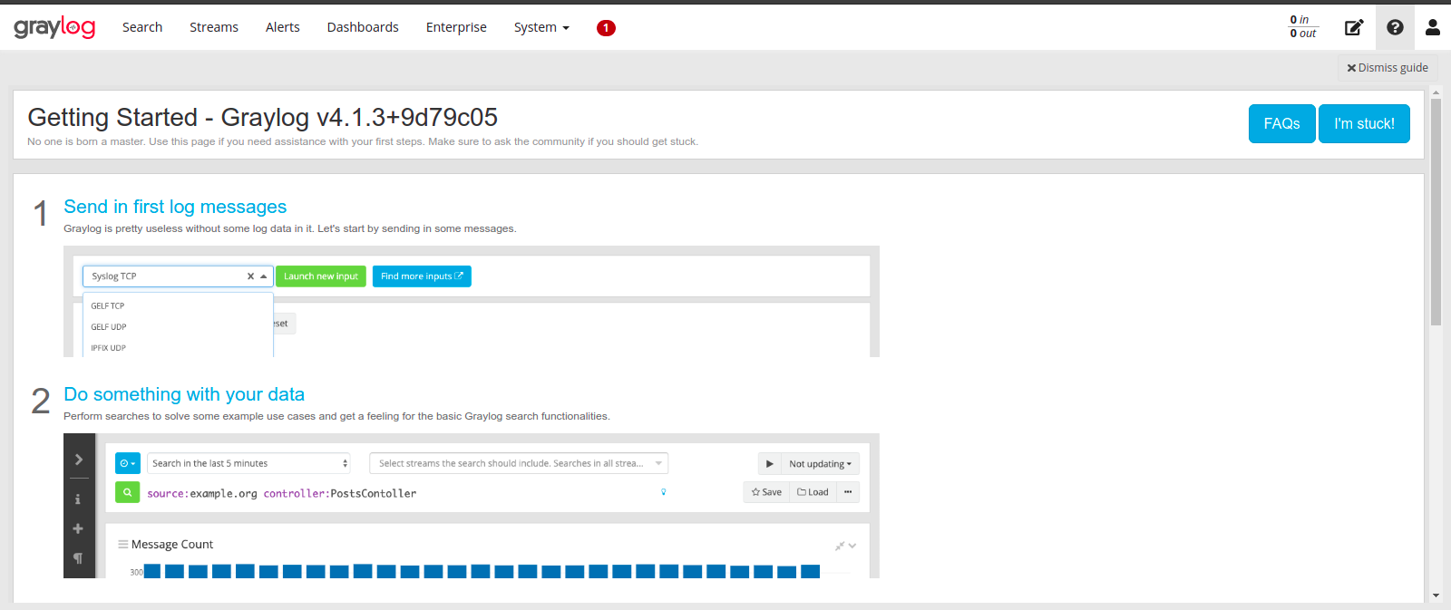This screenshot has width=1451, height=610.
Task: Open the Message Count widget chevron menu
Action: click(x=852, y=546)
